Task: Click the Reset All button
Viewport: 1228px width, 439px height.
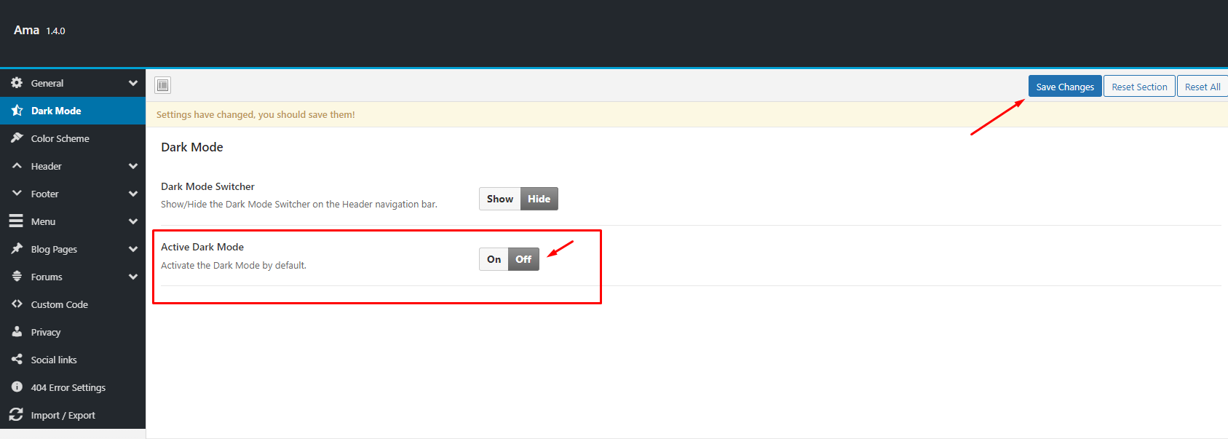Action: 1203,86
